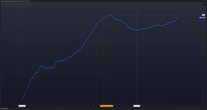Screen dimensions: 207x110
Task: Click the white date label at the first vertical line
Action: 22,106
